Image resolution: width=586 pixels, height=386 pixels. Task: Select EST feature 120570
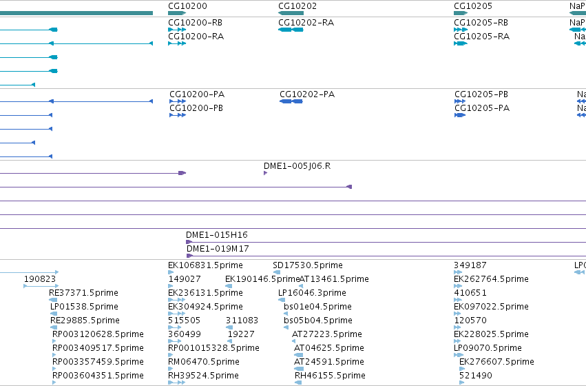click(470, 321)
